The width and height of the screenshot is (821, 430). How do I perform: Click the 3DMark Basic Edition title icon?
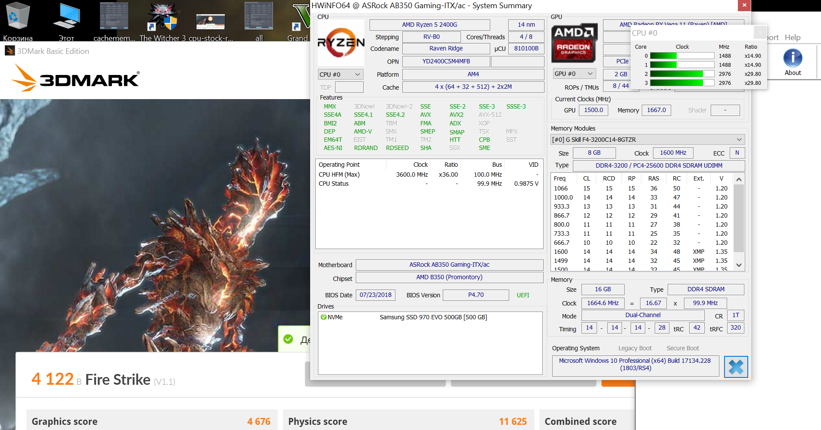point(9,51)
